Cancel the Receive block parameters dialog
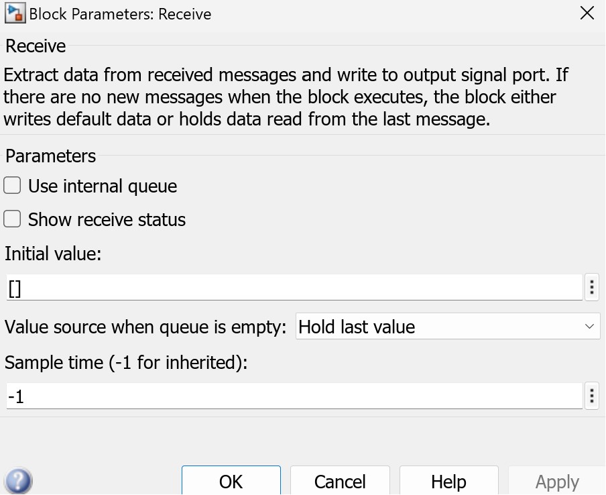The height and width of the screenshot is (495, 606). [340, 481]
